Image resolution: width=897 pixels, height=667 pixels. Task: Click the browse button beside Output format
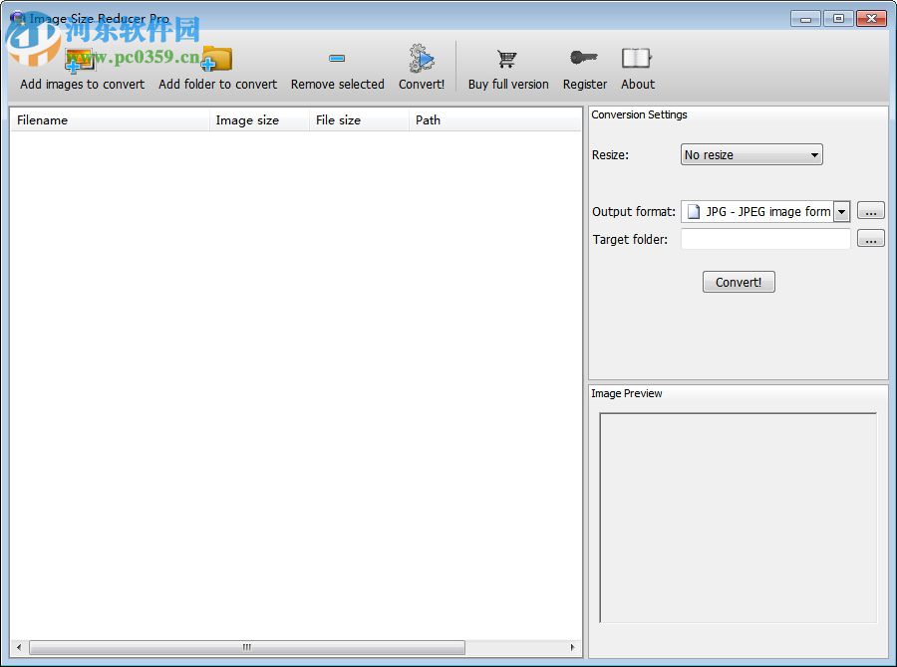pyautogui.click(x=870, y=210)
